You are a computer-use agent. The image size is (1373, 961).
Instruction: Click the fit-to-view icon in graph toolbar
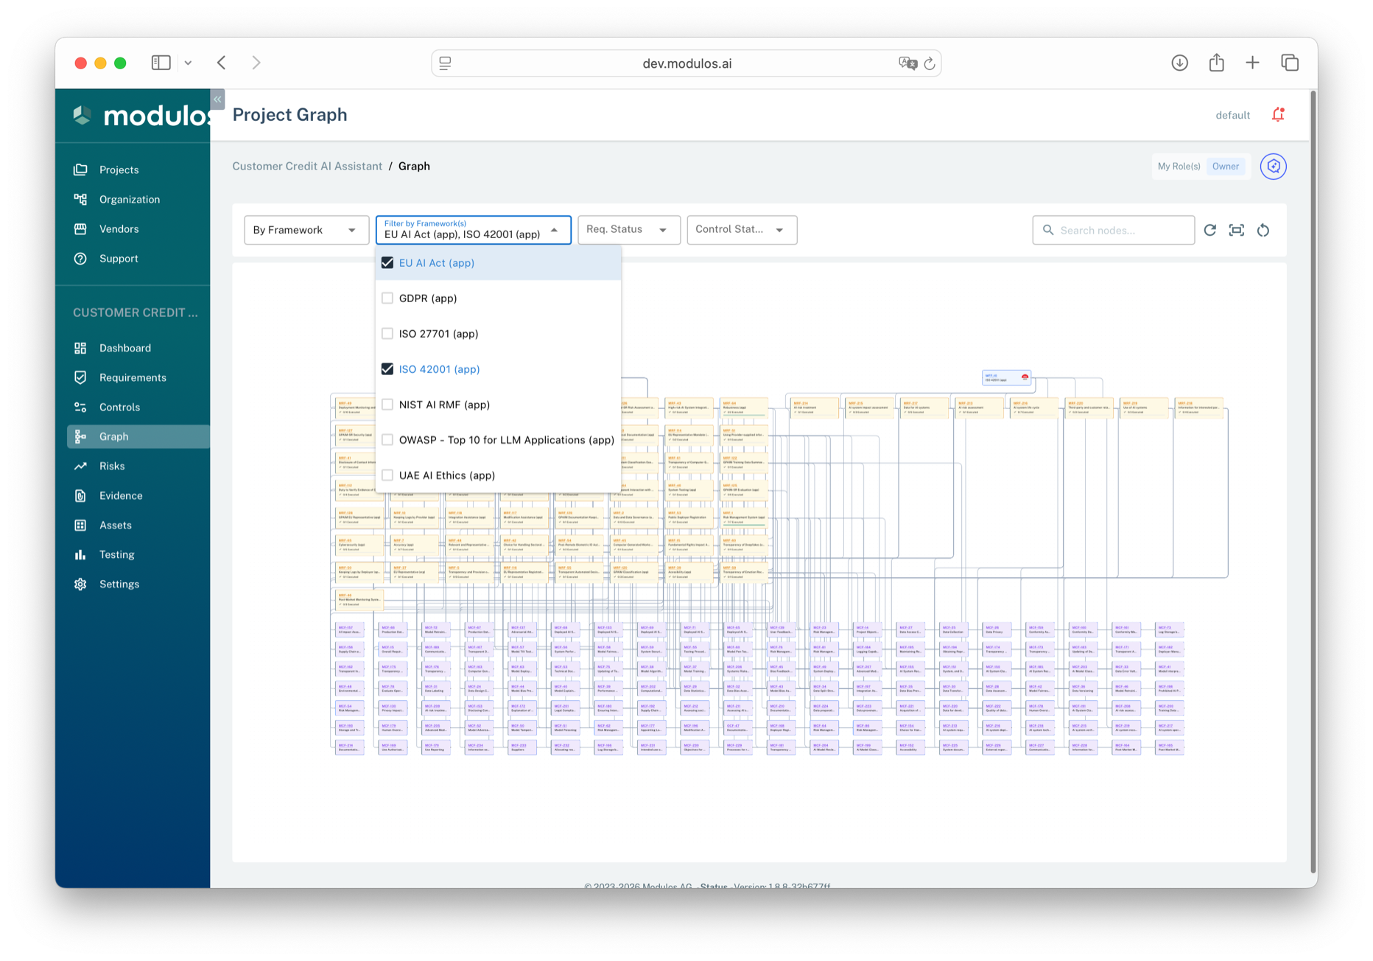pyautogui.click(x=1237, y=230)
